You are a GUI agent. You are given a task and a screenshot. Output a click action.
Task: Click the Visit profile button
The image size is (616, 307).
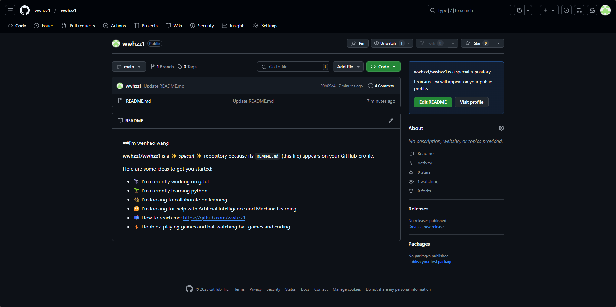click(472, 102)
